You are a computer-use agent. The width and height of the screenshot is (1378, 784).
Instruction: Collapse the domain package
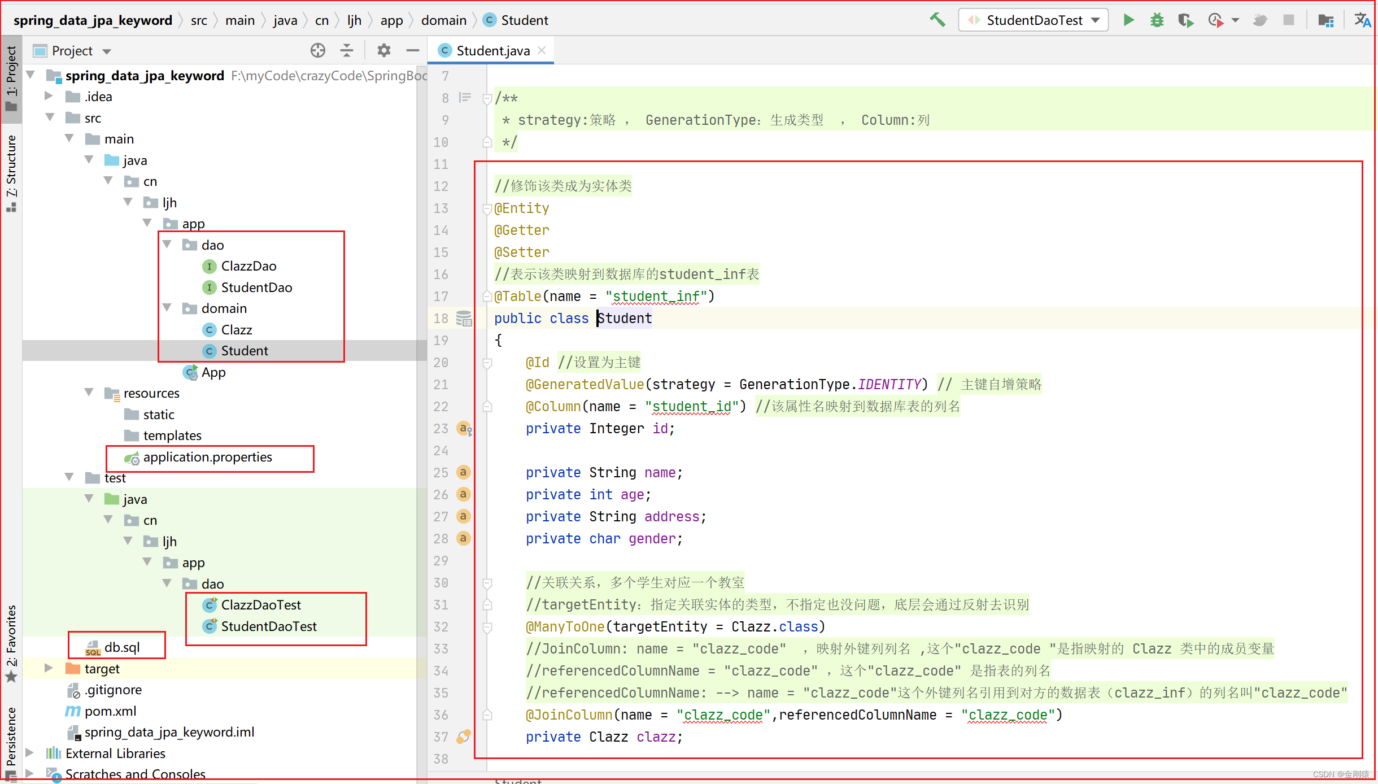pos(167,308)
